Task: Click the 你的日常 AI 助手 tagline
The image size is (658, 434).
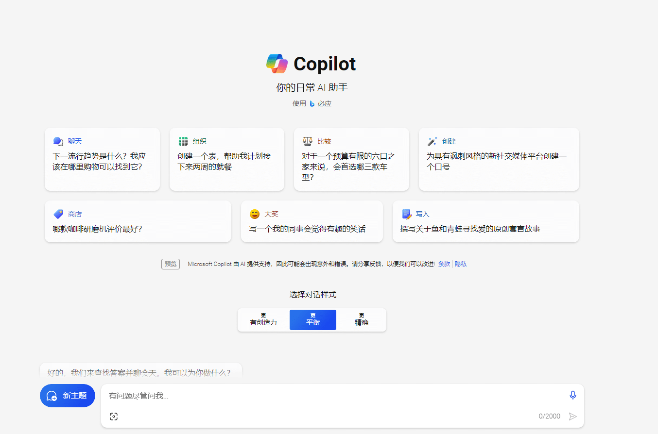Action: click(x=312, y=88)
